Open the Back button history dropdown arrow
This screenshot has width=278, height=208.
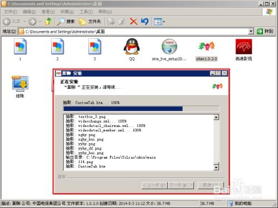point(24,22)
